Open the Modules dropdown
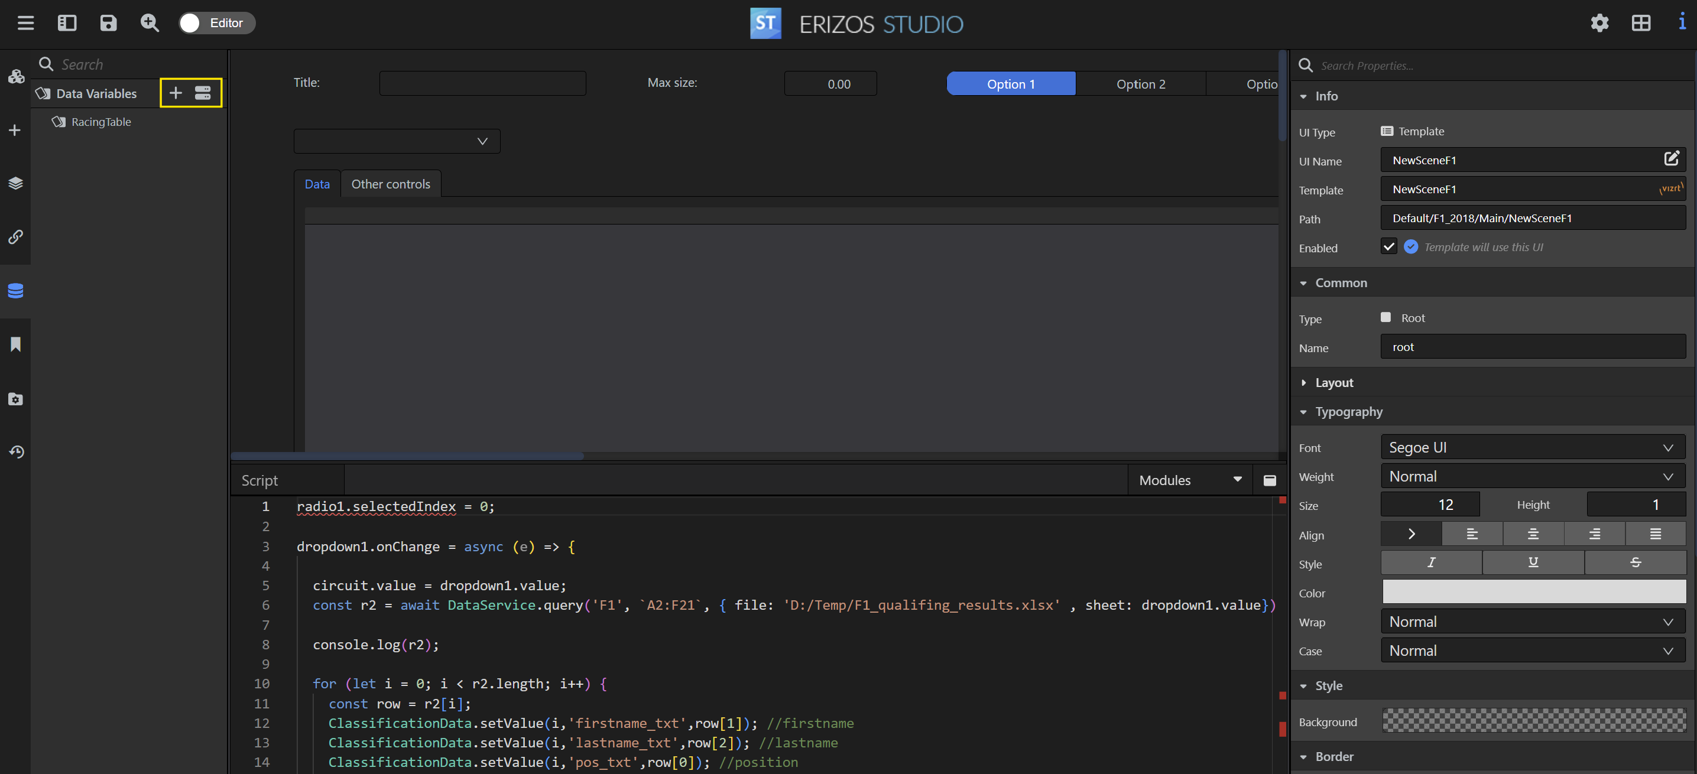Viewport: 1697px width, 774px height. [x=1190, y=480]
